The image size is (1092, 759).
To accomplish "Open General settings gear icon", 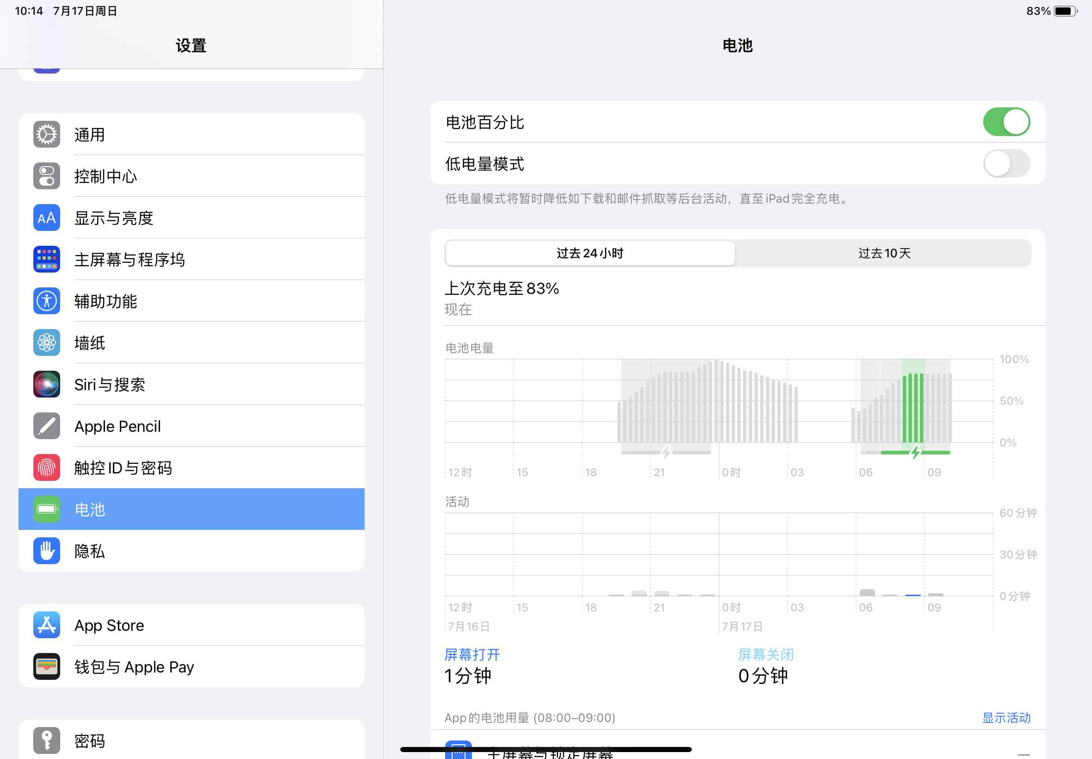I will point(47,135).
